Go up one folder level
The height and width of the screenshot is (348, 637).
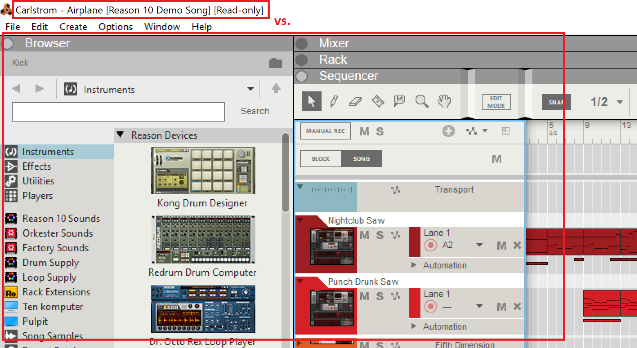276,88
